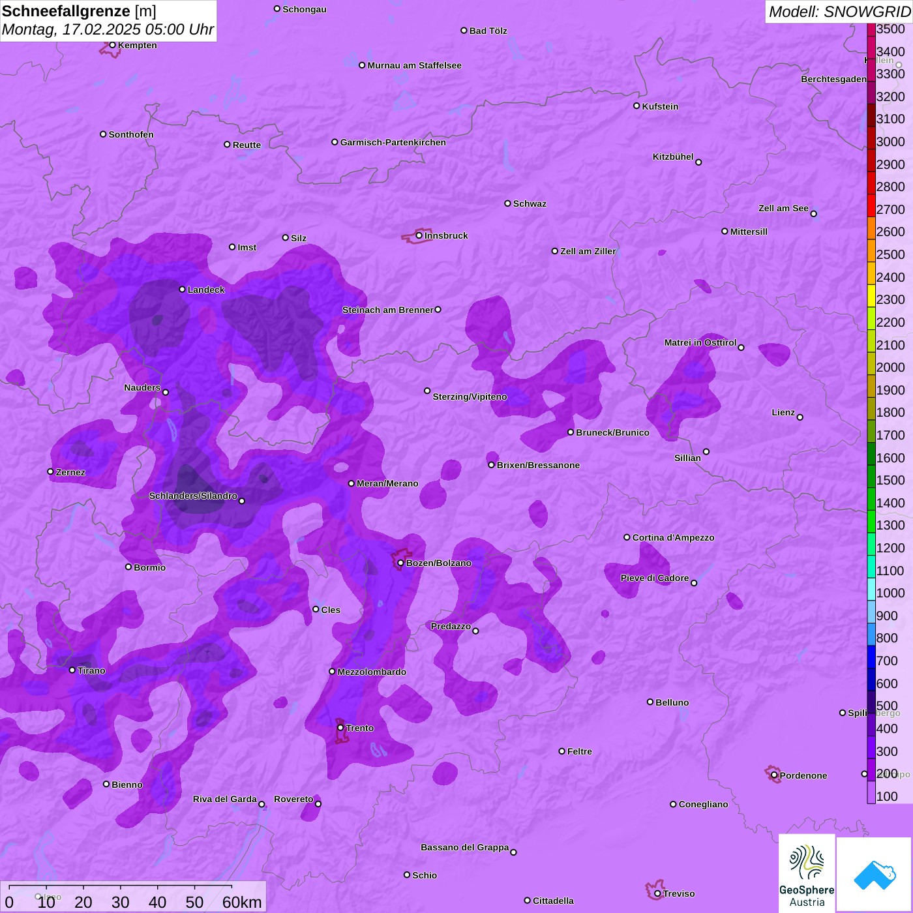
Task: Select the Treviso marker dot
Action: pyautogui.click(x=657, y=893)
